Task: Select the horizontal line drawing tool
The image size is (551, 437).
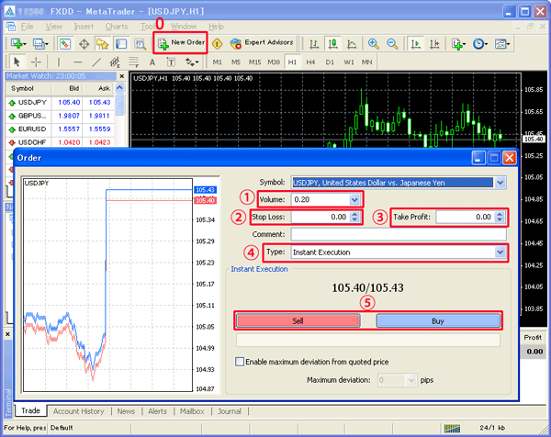Action: coord(78,62)
